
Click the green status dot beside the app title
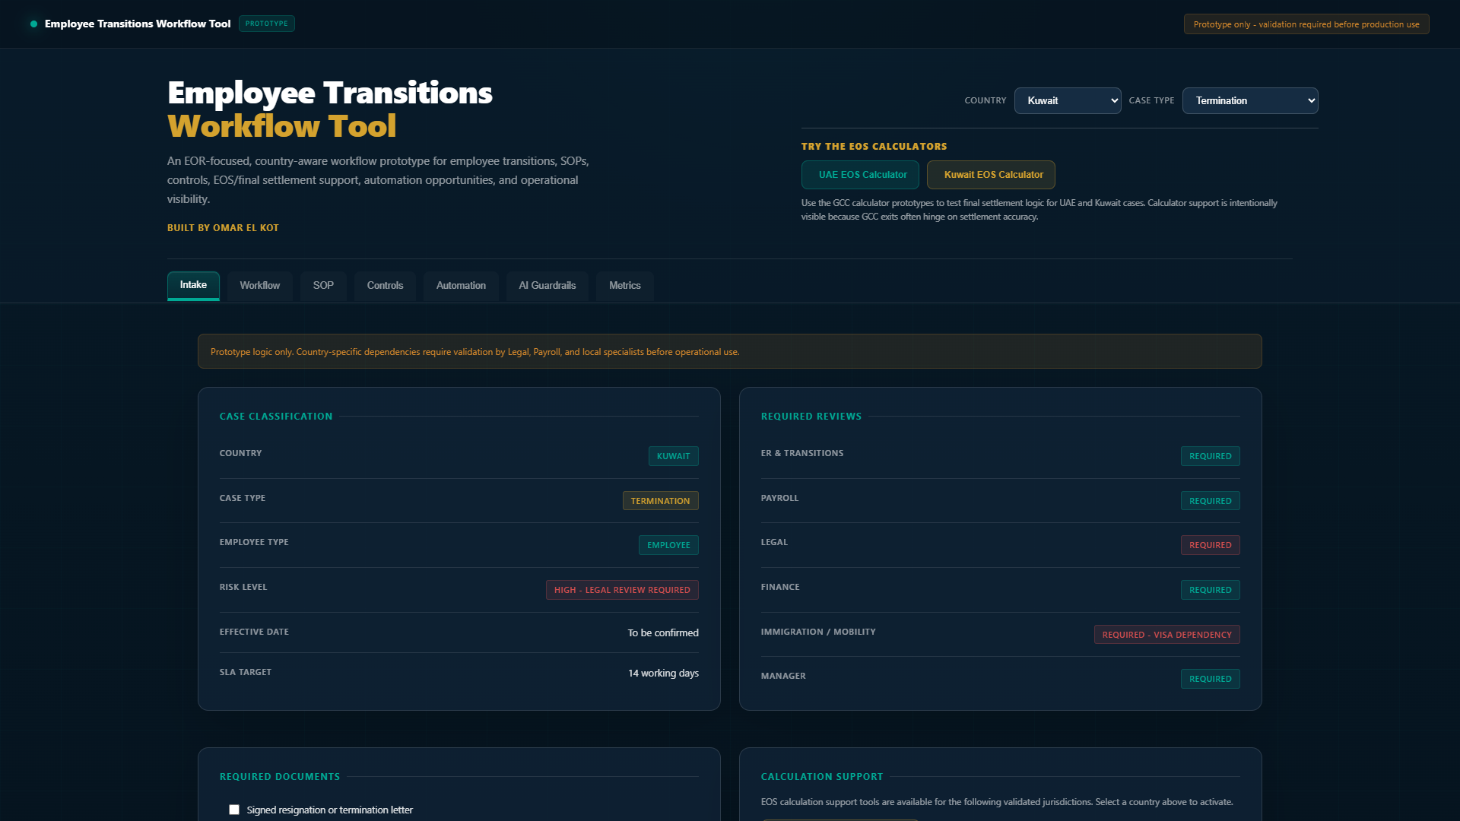click(x=33, y=24)
